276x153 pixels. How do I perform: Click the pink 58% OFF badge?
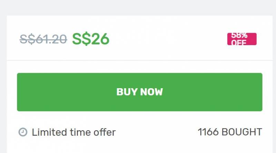coord(241,39)
